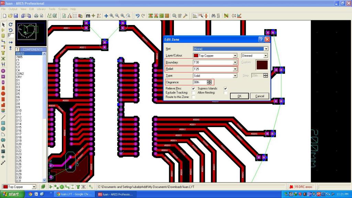Uncheck the Relieve Pins checkbox
352x198 pixels.
(193, 88)
